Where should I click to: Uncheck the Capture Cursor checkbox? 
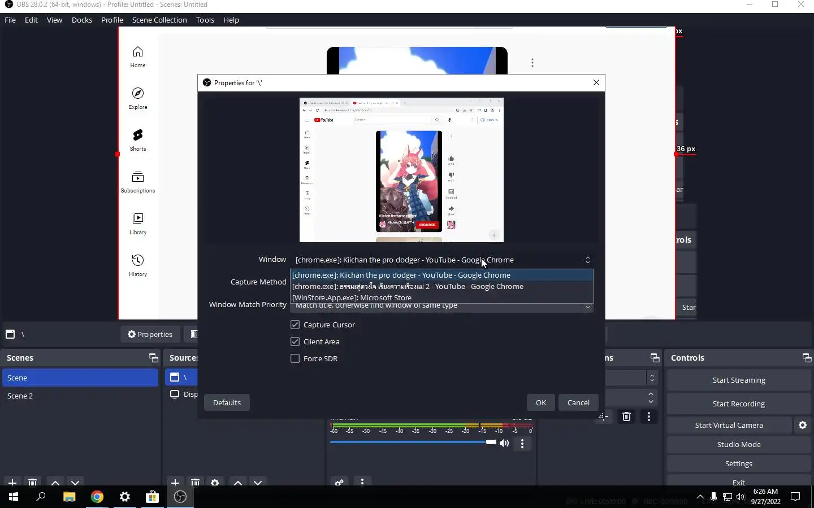pos(295,325)
